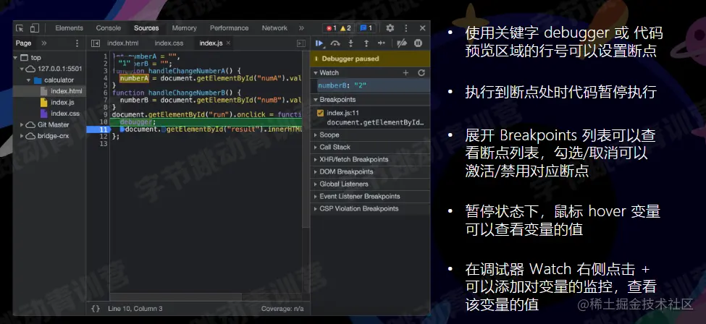Close the DevTools panel
Viewport: 706px width, 324px height.
click(422, 28)
